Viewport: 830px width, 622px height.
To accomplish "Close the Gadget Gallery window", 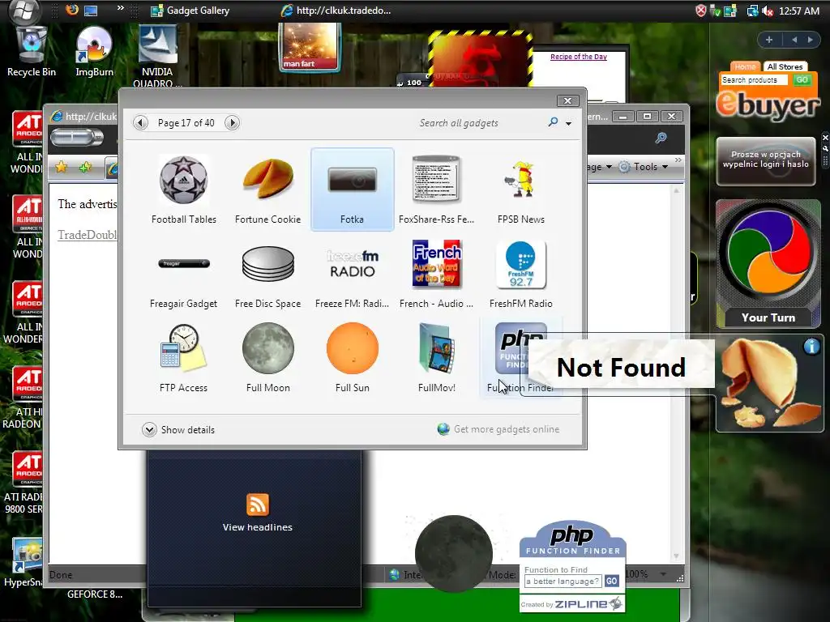I will [x=567, y=100].
